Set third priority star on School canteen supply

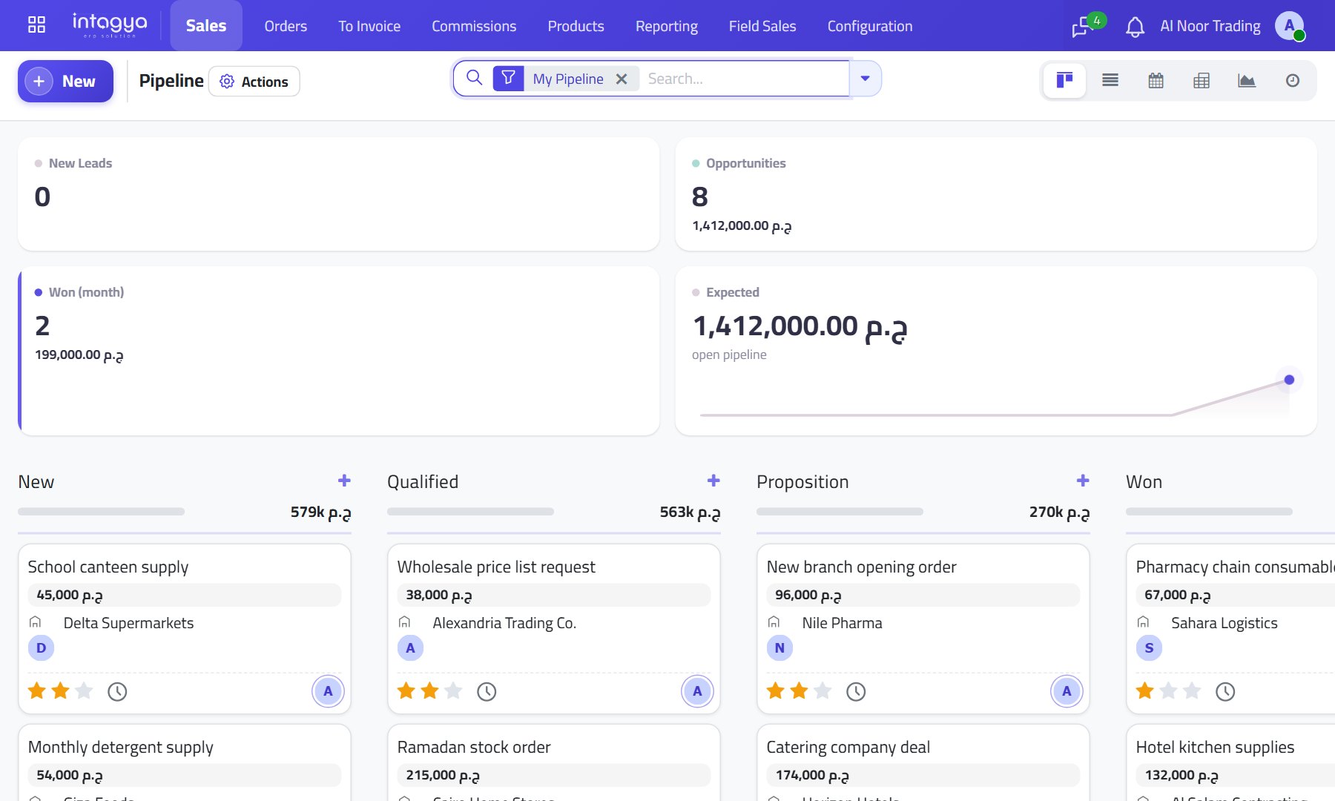coord(84,691)
